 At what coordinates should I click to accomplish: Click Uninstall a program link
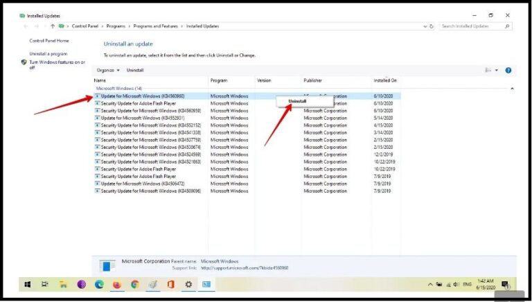point(48,54)
